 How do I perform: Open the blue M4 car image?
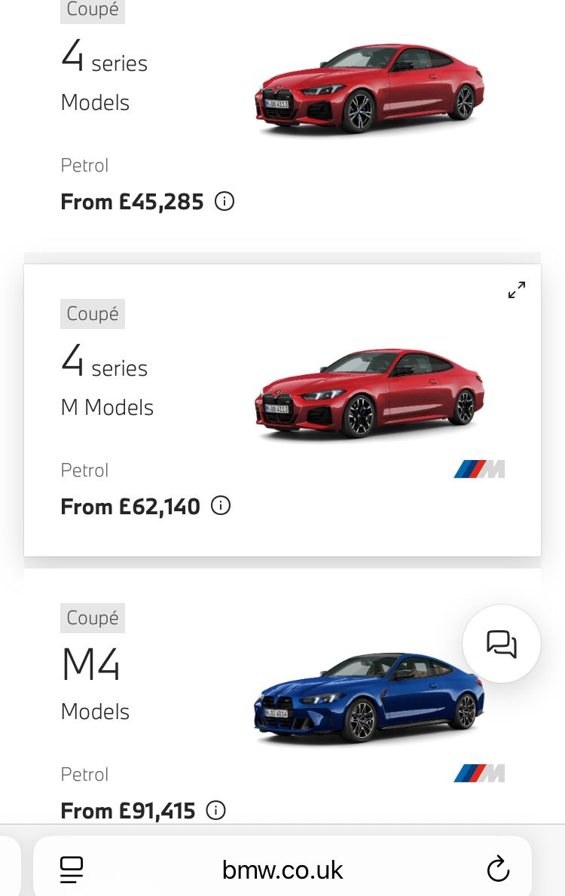[369, 698]
